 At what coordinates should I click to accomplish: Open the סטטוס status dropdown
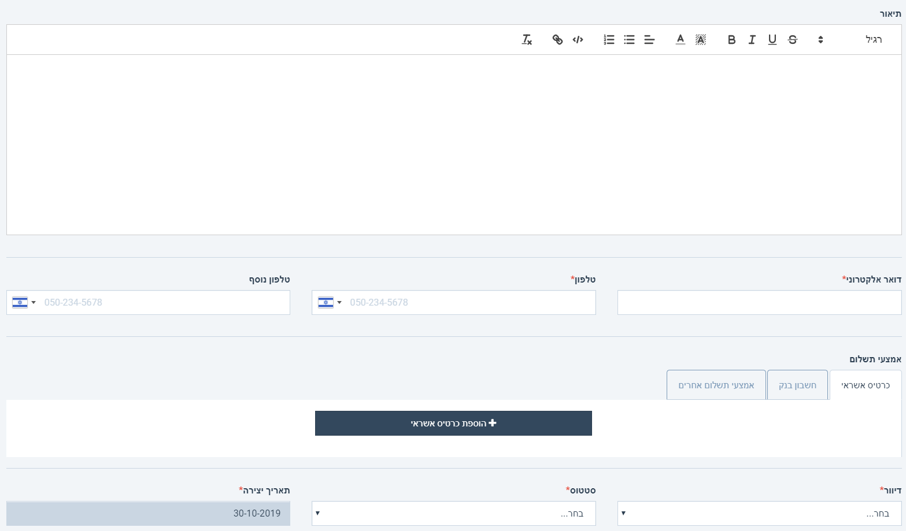[x=454, y=514]
